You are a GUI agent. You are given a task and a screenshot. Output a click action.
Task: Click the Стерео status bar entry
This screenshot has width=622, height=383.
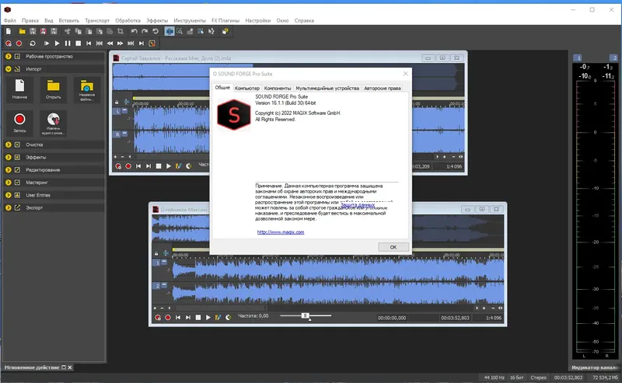tap(538, 378)
